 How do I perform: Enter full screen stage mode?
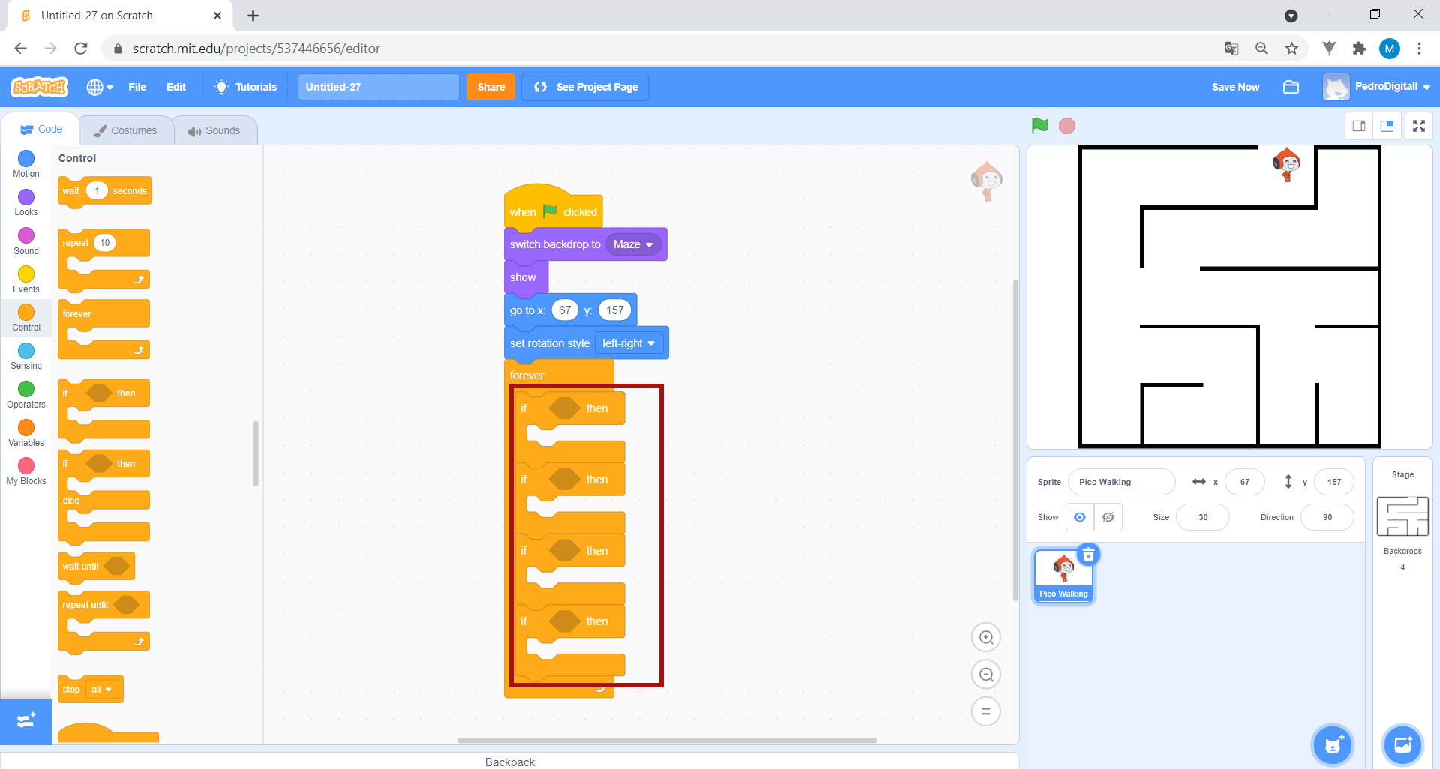1419,126
